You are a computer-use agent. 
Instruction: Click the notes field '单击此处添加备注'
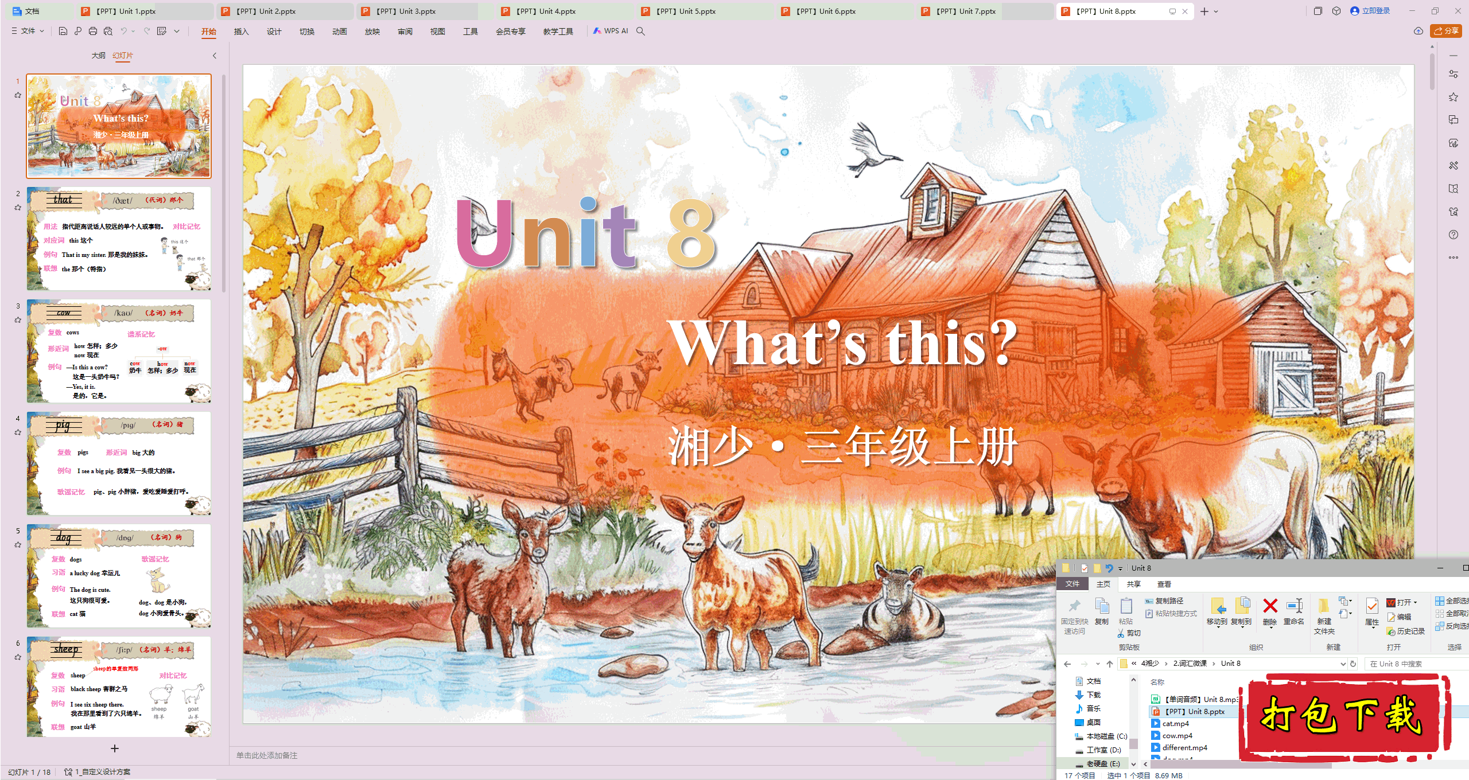pos(267,755)
